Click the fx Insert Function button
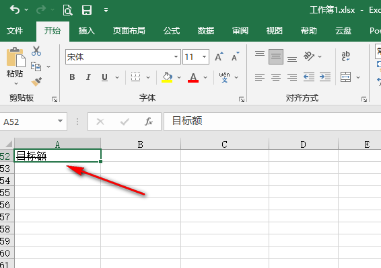The image size is (381, 268). 149,122
